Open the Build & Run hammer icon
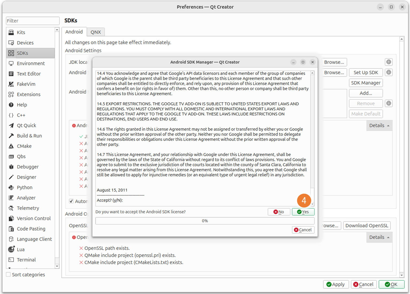The image size is (410, 294). [x=11, y=136]
